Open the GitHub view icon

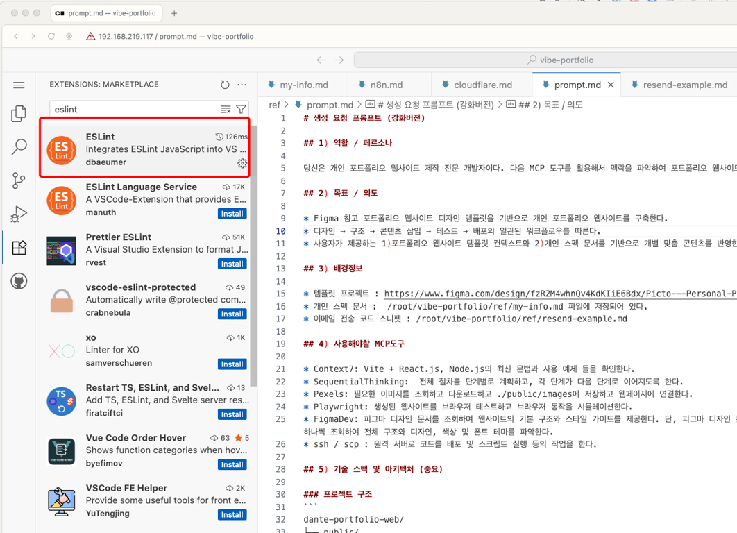pos(19,281)
